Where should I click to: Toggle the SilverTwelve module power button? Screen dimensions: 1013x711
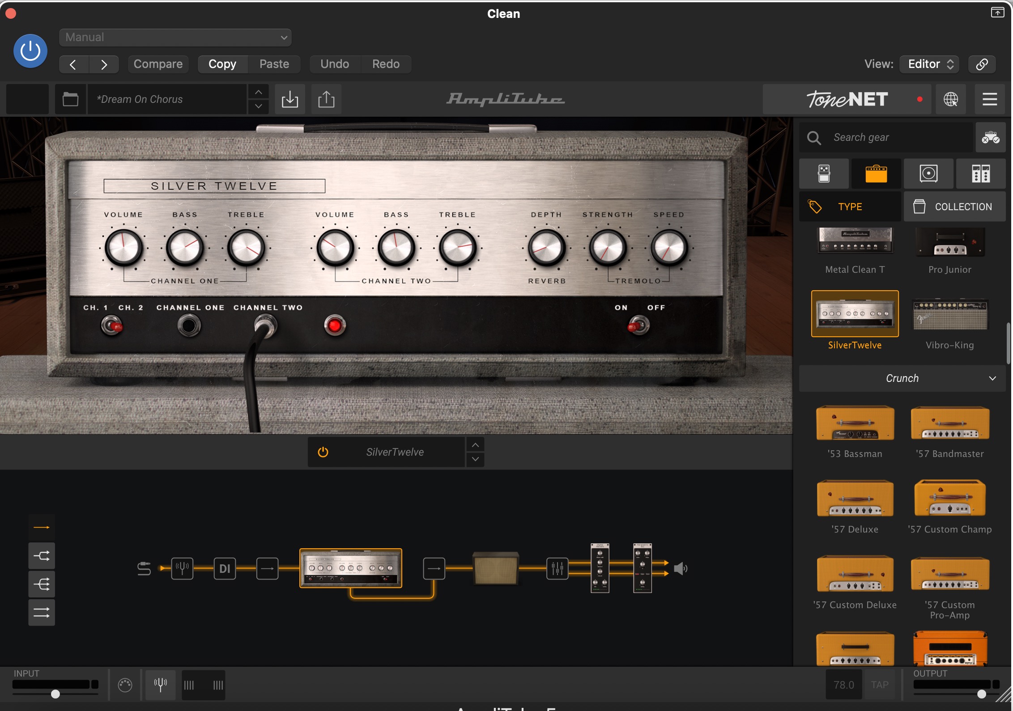(323, 452)
